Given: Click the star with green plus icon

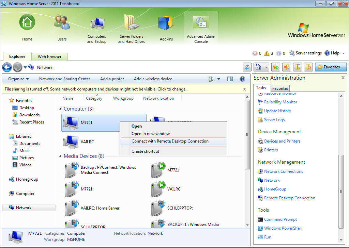Looking at the screenshot, I should tap(276, 67).
